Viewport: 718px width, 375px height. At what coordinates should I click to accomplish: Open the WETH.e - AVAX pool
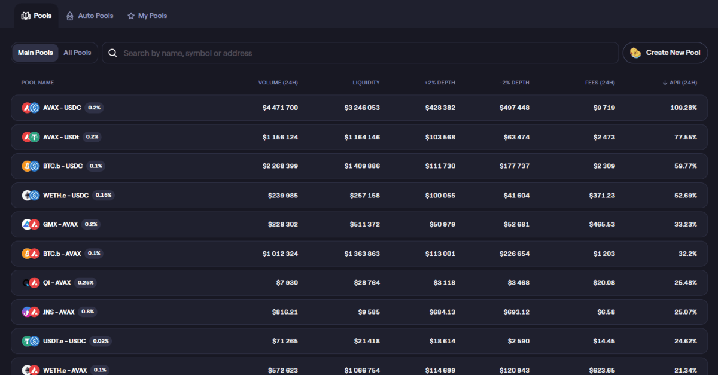click(x=359, y=367)
